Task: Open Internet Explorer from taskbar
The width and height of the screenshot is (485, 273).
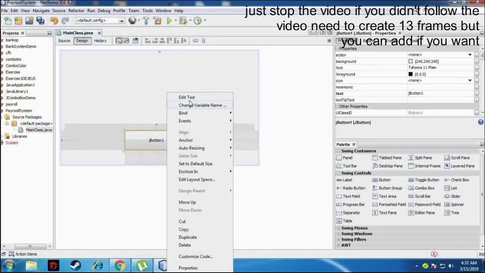Action: (98, 265)
